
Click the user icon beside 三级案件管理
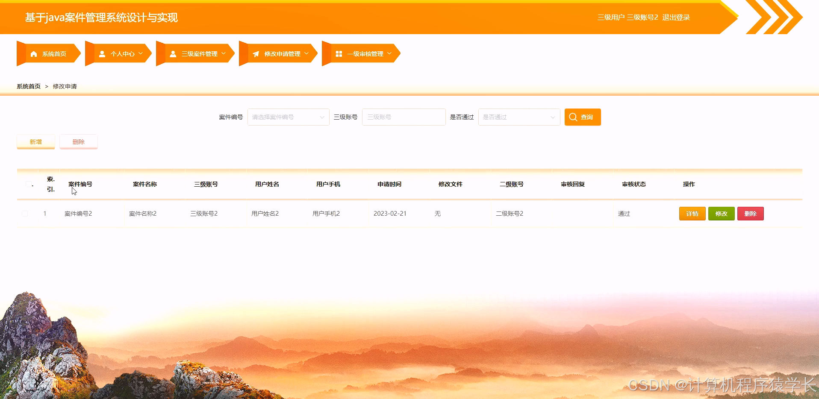point(173,53)
